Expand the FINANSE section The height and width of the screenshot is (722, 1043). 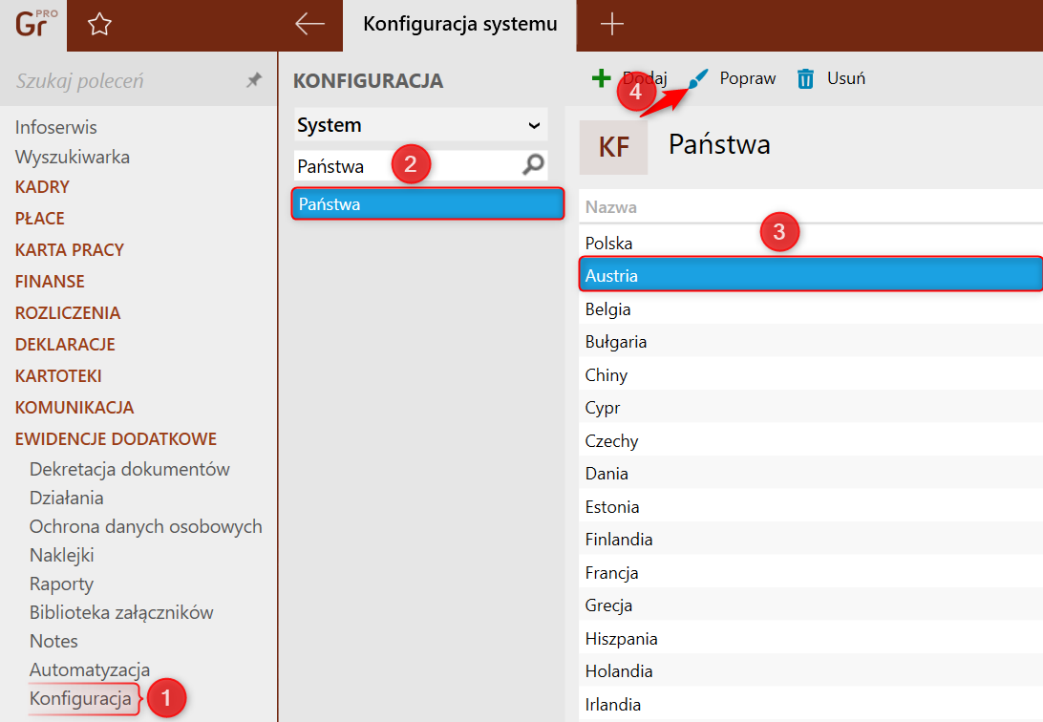[50, 281]
